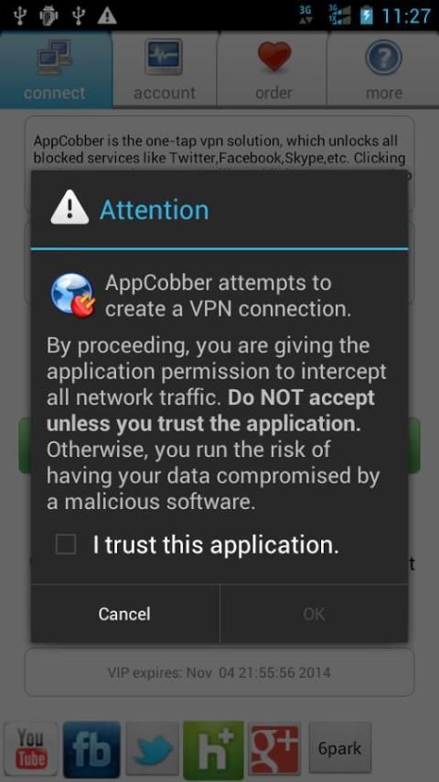Tap the YouTube shortcut icon

coord(31,749)
